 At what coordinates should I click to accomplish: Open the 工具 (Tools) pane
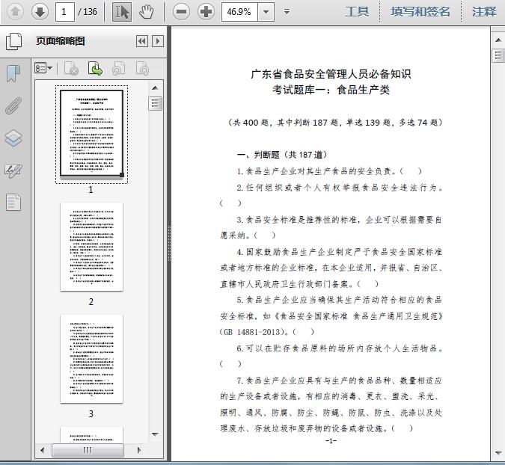357,11
